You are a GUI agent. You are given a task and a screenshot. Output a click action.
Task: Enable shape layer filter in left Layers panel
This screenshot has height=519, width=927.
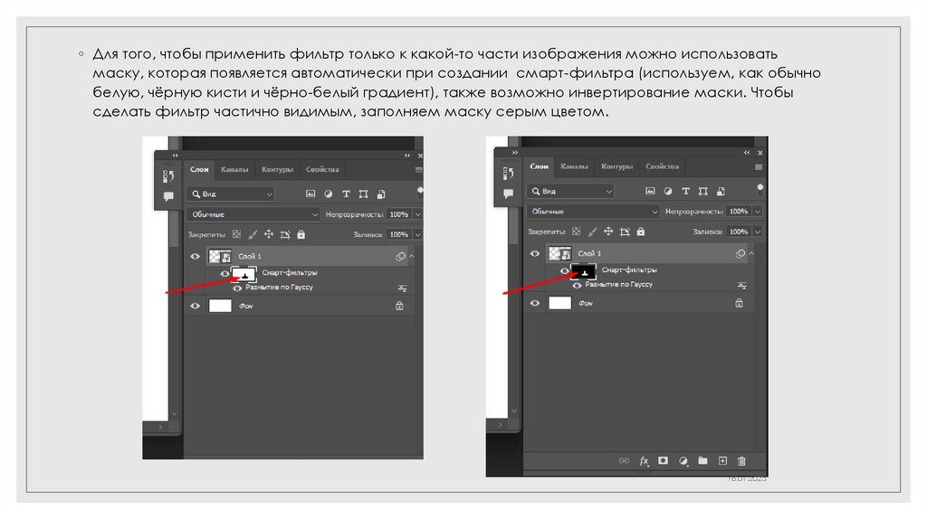363,193
